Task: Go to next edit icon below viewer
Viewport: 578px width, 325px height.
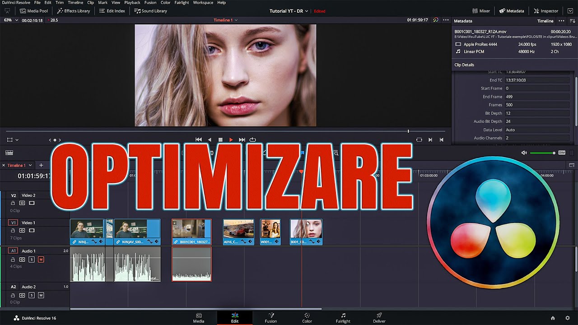Action: click(x=430, y=140)
